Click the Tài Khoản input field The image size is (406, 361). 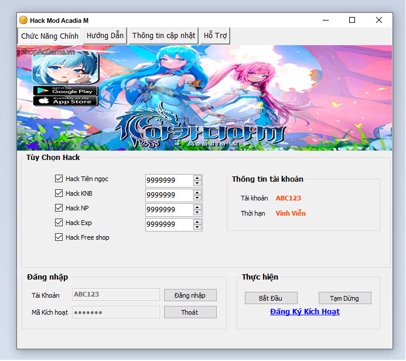point(116,294)
